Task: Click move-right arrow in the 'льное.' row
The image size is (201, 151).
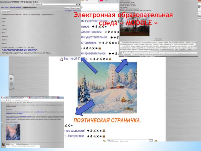Action: coord(93,27)
